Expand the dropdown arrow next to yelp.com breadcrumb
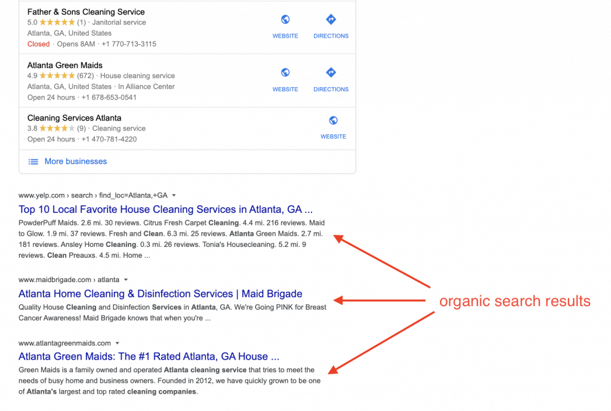This screenshot has width=611, height=411. click(173, 195)
